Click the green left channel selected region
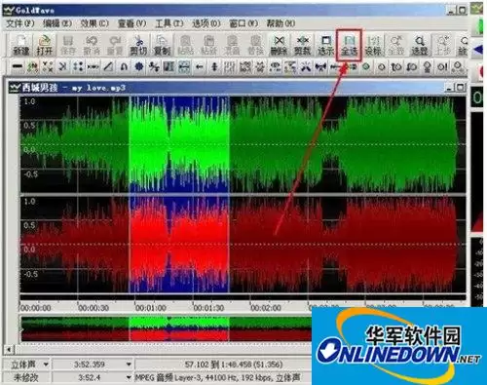The width and height of the screenshot is (487, 385). (x=179, y=144)
